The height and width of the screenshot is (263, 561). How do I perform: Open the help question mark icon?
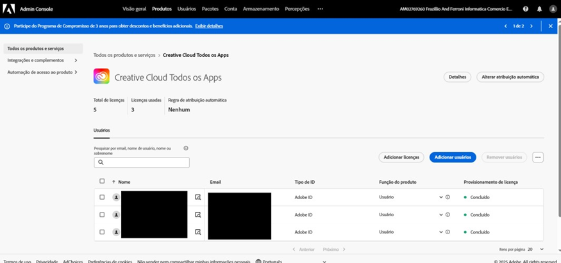click(526, 9)
